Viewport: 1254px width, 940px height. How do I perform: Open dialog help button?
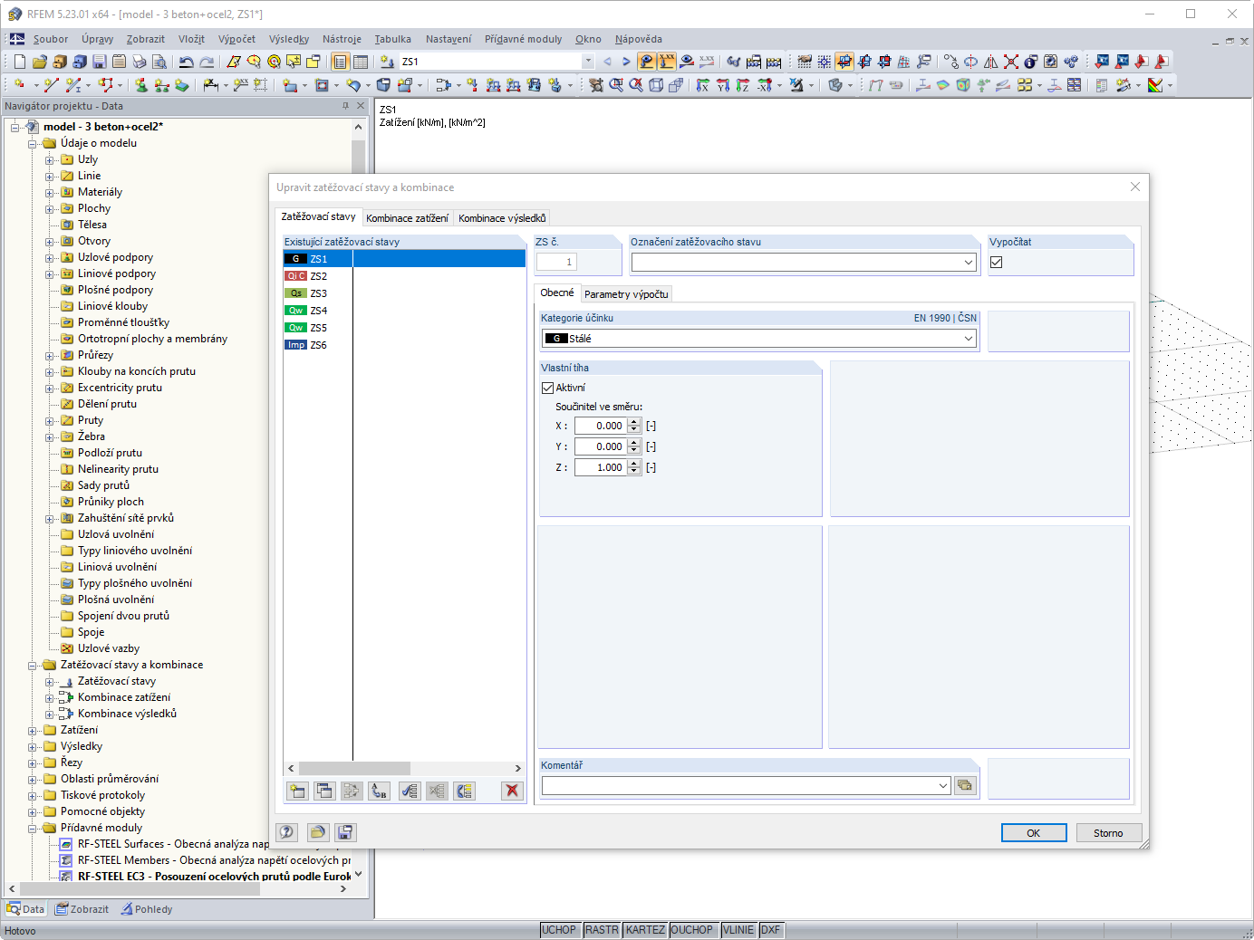point(287,832)
